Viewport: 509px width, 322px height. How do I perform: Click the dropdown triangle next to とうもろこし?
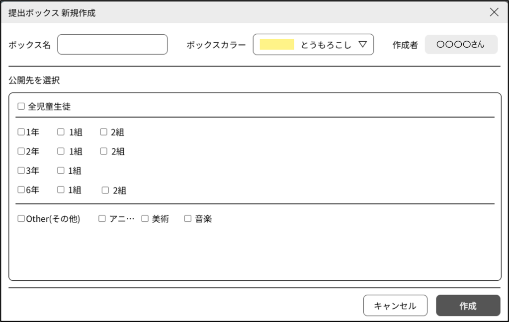pyautogui.click(x=363, y=45)
